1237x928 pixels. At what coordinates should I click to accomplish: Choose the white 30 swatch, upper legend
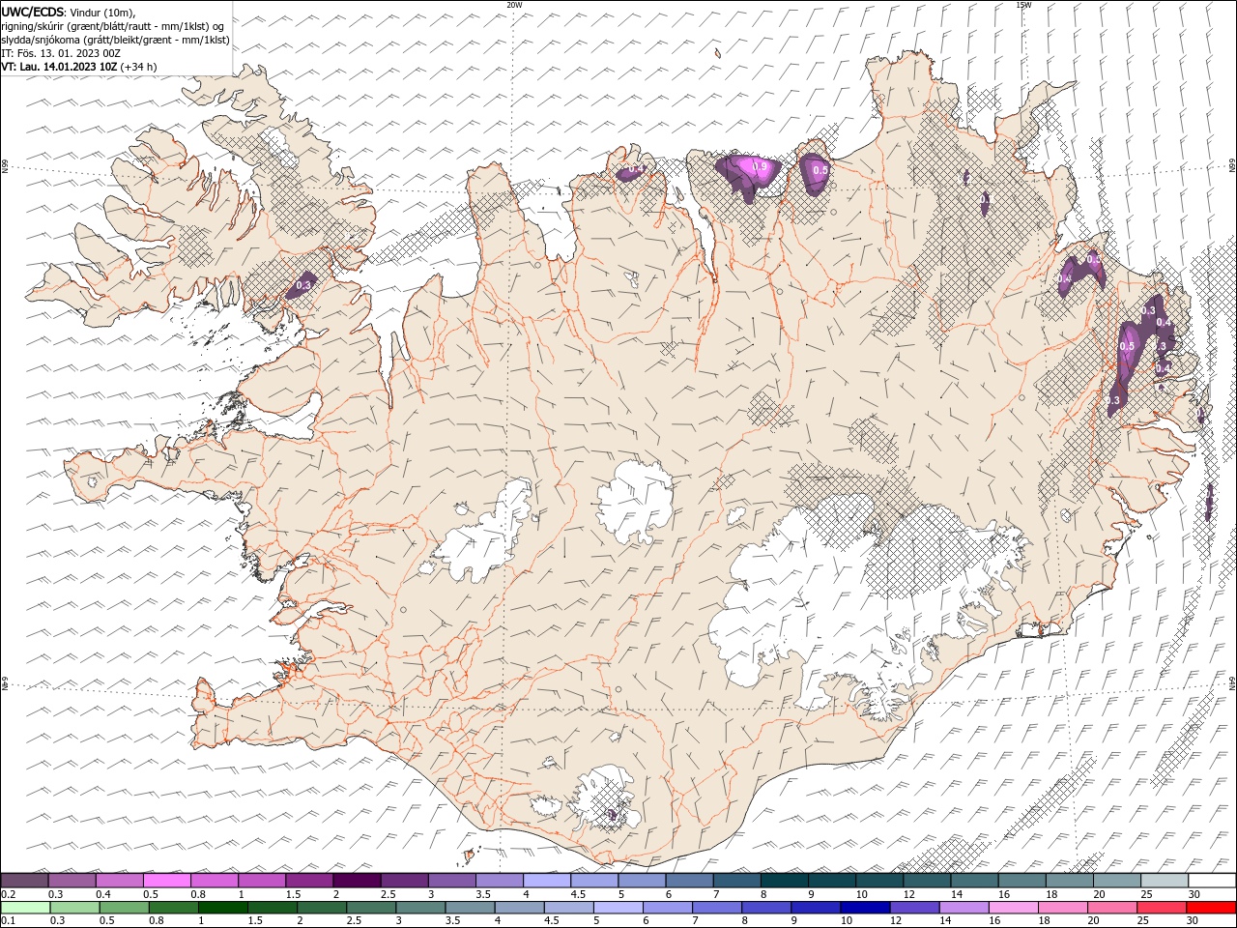point(1212,881)
